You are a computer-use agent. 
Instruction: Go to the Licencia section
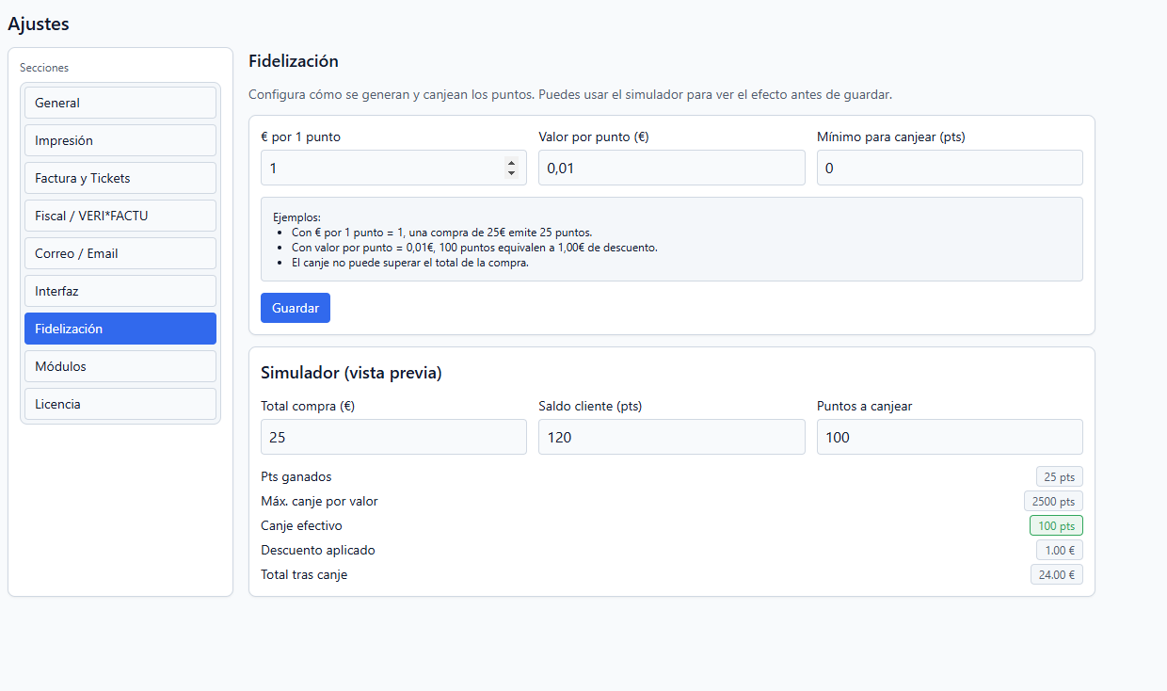[x=120, y=404]
